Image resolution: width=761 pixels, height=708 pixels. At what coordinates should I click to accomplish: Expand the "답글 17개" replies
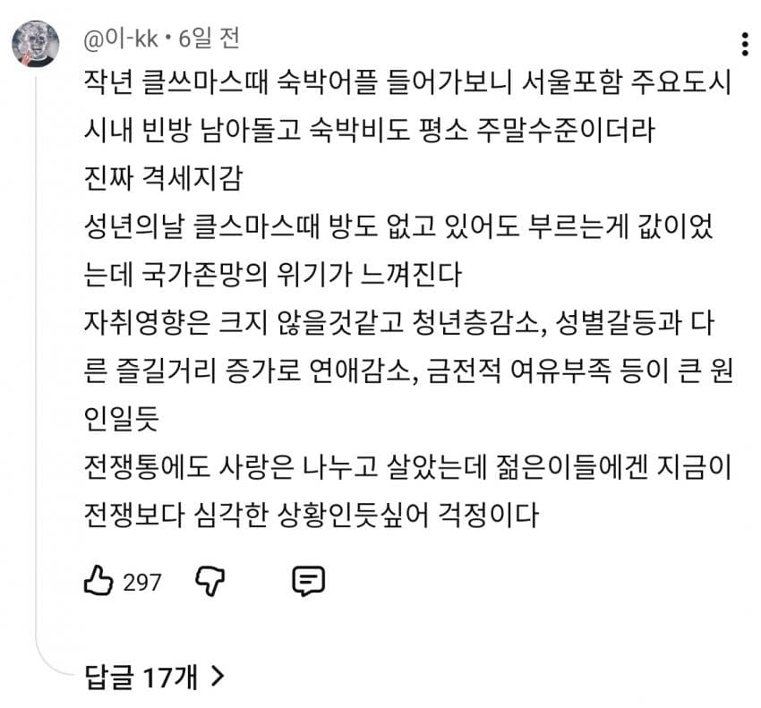[141, 678]
